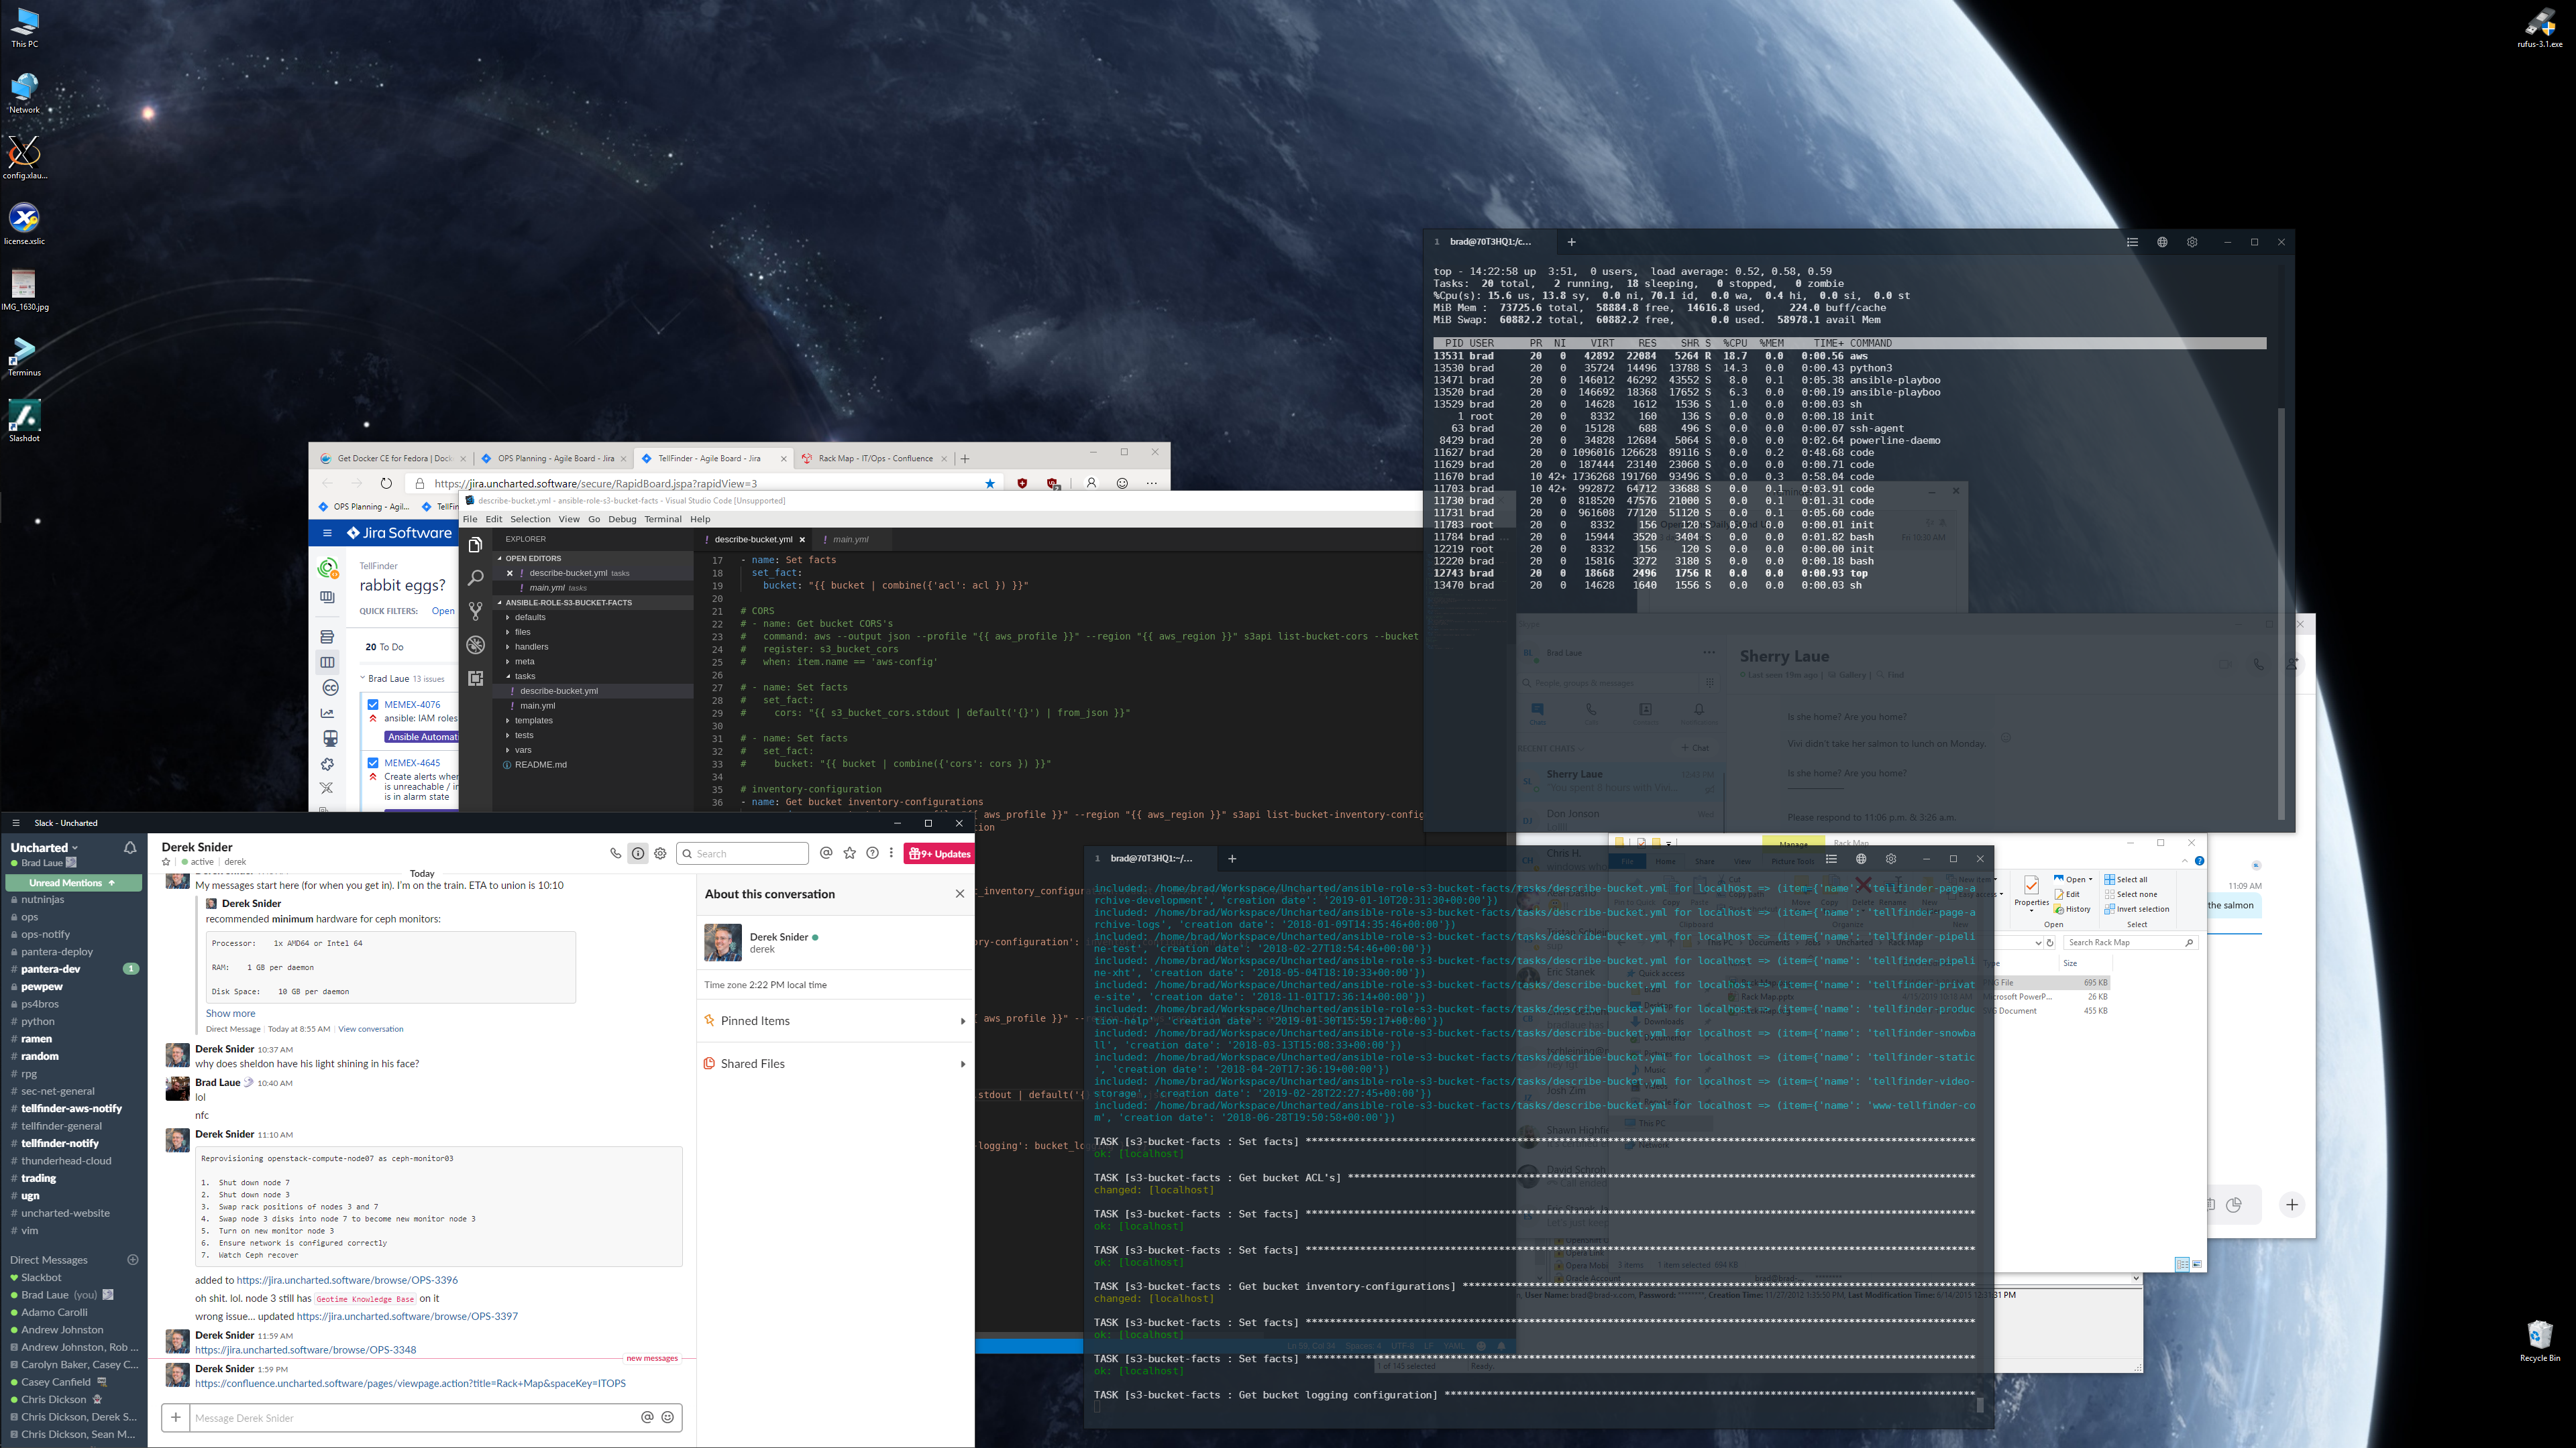
Task: Click Slack search field
Action: click(743, 853)
